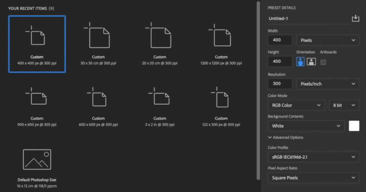Set orientation to portrait

click(x=300, y=62)
